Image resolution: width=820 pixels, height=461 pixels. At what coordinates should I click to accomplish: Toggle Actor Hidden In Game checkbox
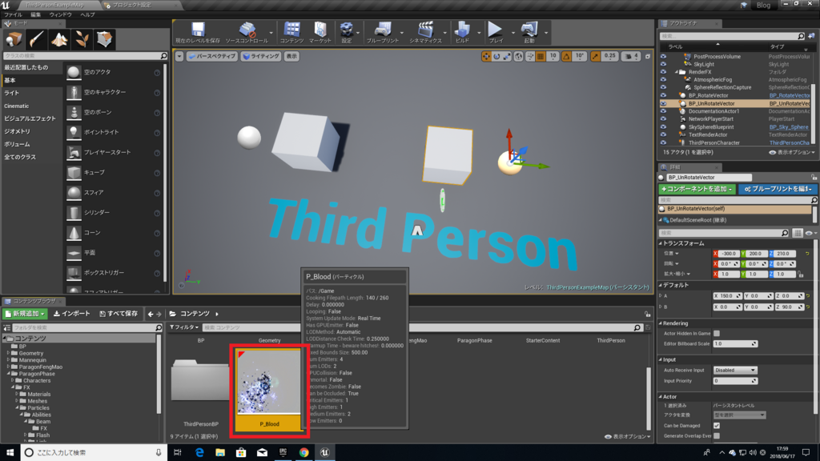[x=717, y=333]
